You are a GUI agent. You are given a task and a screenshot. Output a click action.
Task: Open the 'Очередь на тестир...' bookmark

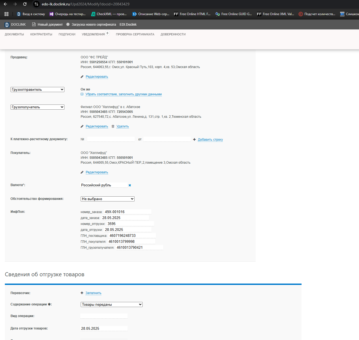pyautogui.click(x=67, y=14)
